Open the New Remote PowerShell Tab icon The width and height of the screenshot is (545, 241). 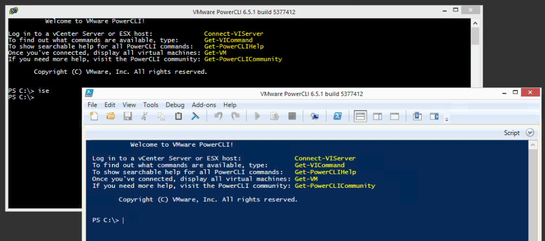point(315,116)
